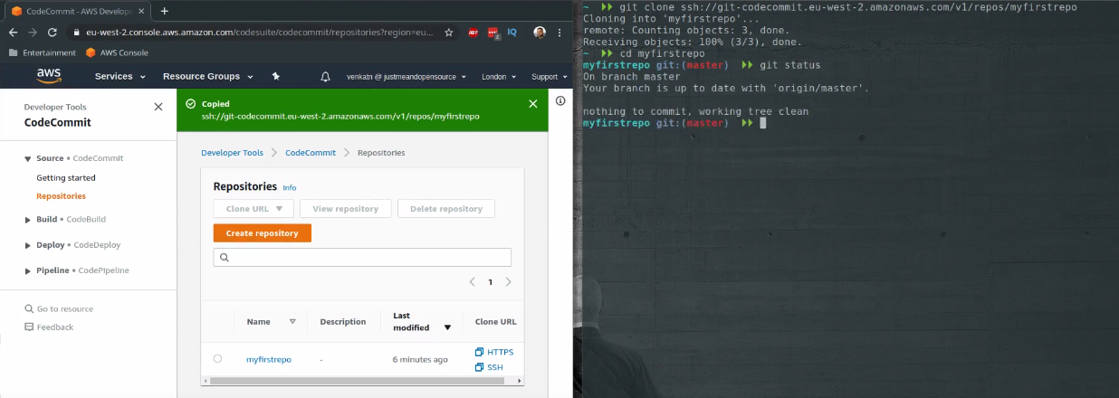This screenshot has height=398, width=1119.
Task: Click the terminal prompt cursor line
Action: 674,123
